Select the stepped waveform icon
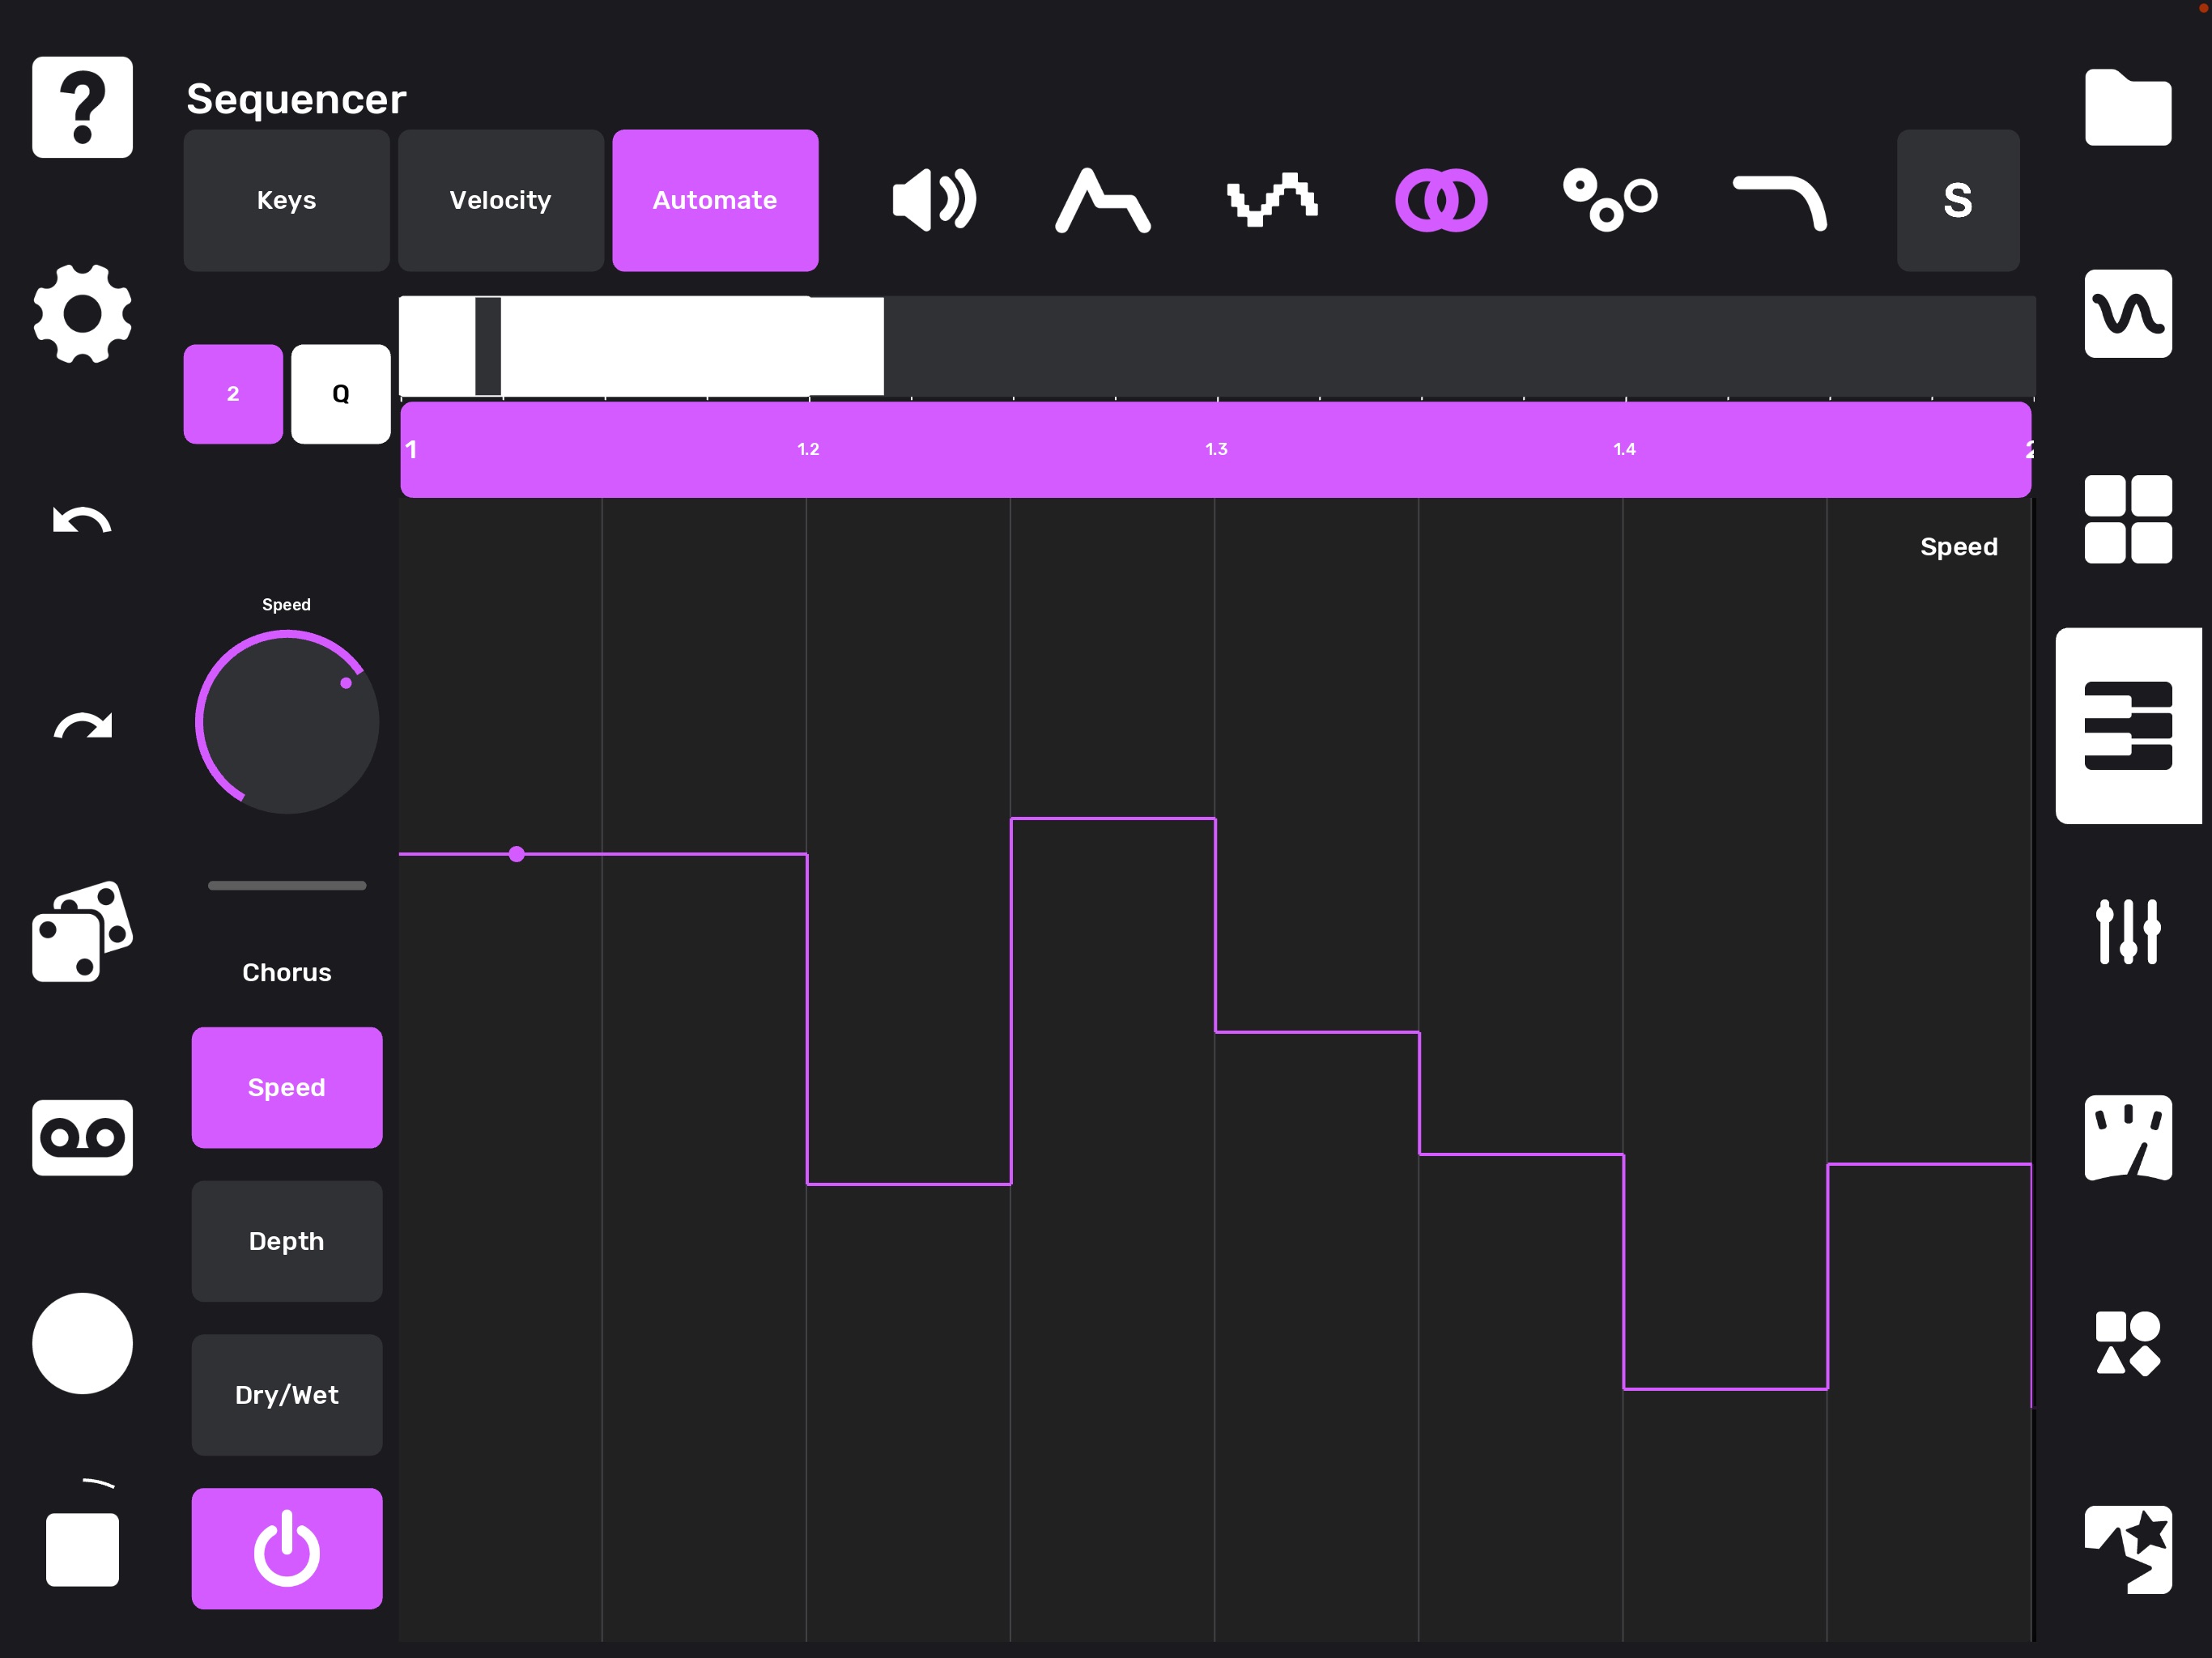This screenshot has height=1658, width=2212. (1271, 200)
